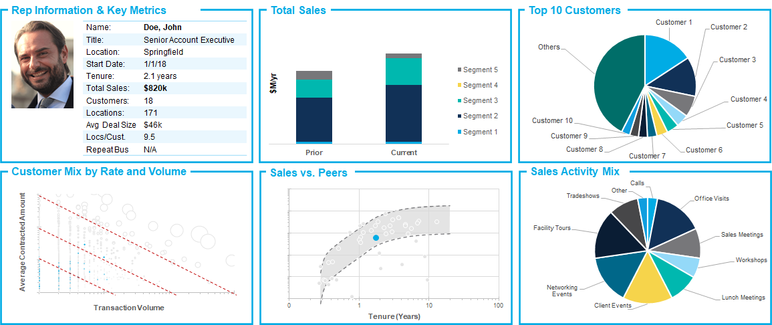This screenshot has width=772, height=325.
Task: Select the Segment 1 legend swatch
Action: [x=459, y=132]
